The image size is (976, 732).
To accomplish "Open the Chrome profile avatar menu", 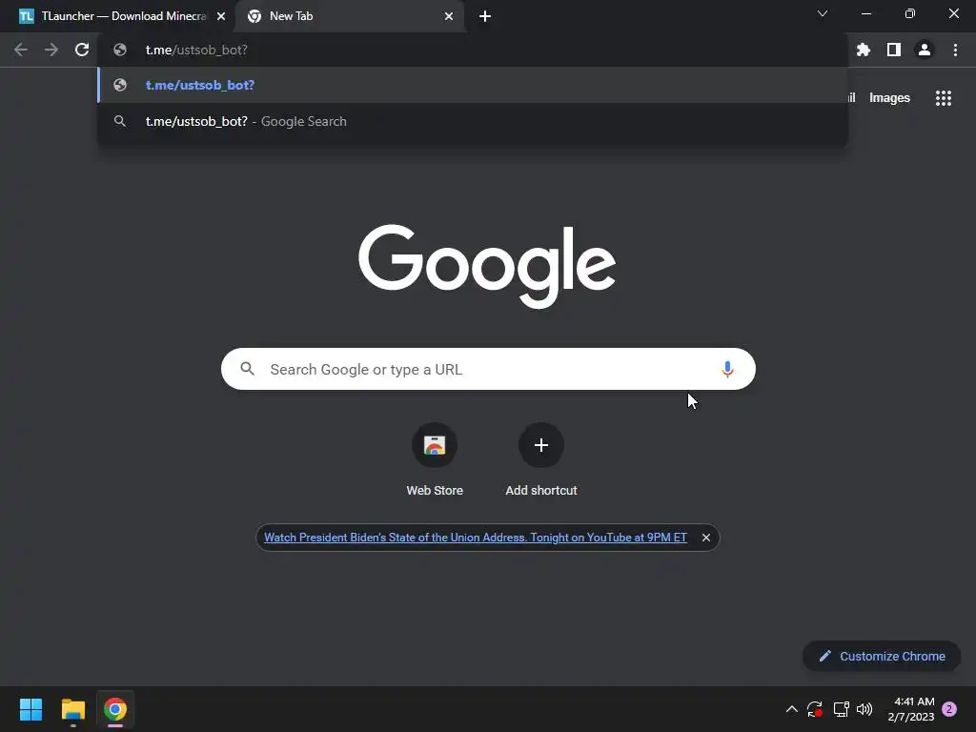I will (925, 50).
